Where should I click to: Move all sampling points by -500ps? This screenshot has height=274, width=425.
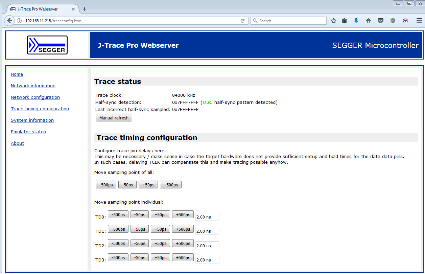pyautogui.click(x=106, y=185)
